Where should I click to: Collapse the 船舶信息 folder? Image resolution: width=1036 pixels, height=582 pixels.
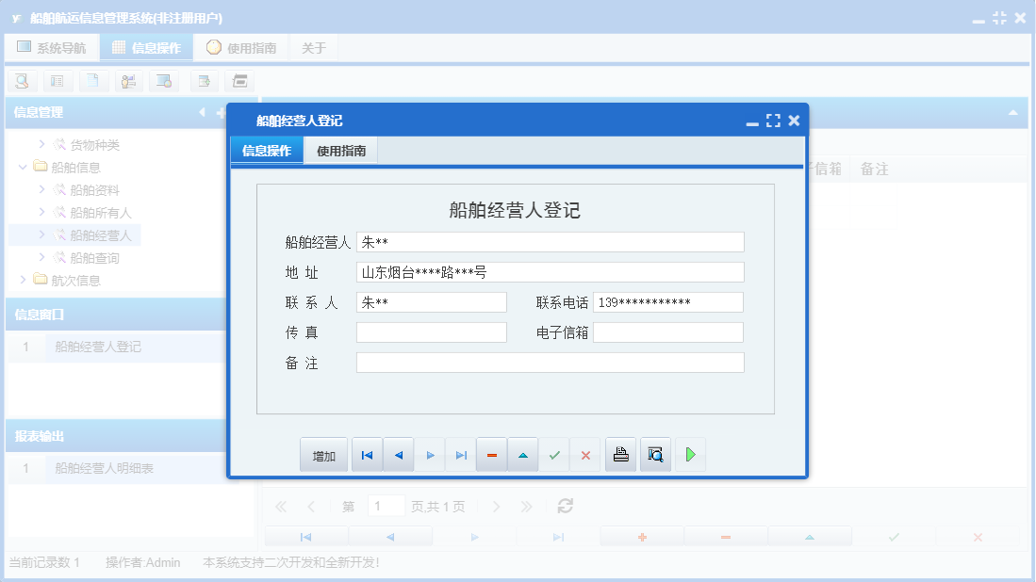[22, 167]
